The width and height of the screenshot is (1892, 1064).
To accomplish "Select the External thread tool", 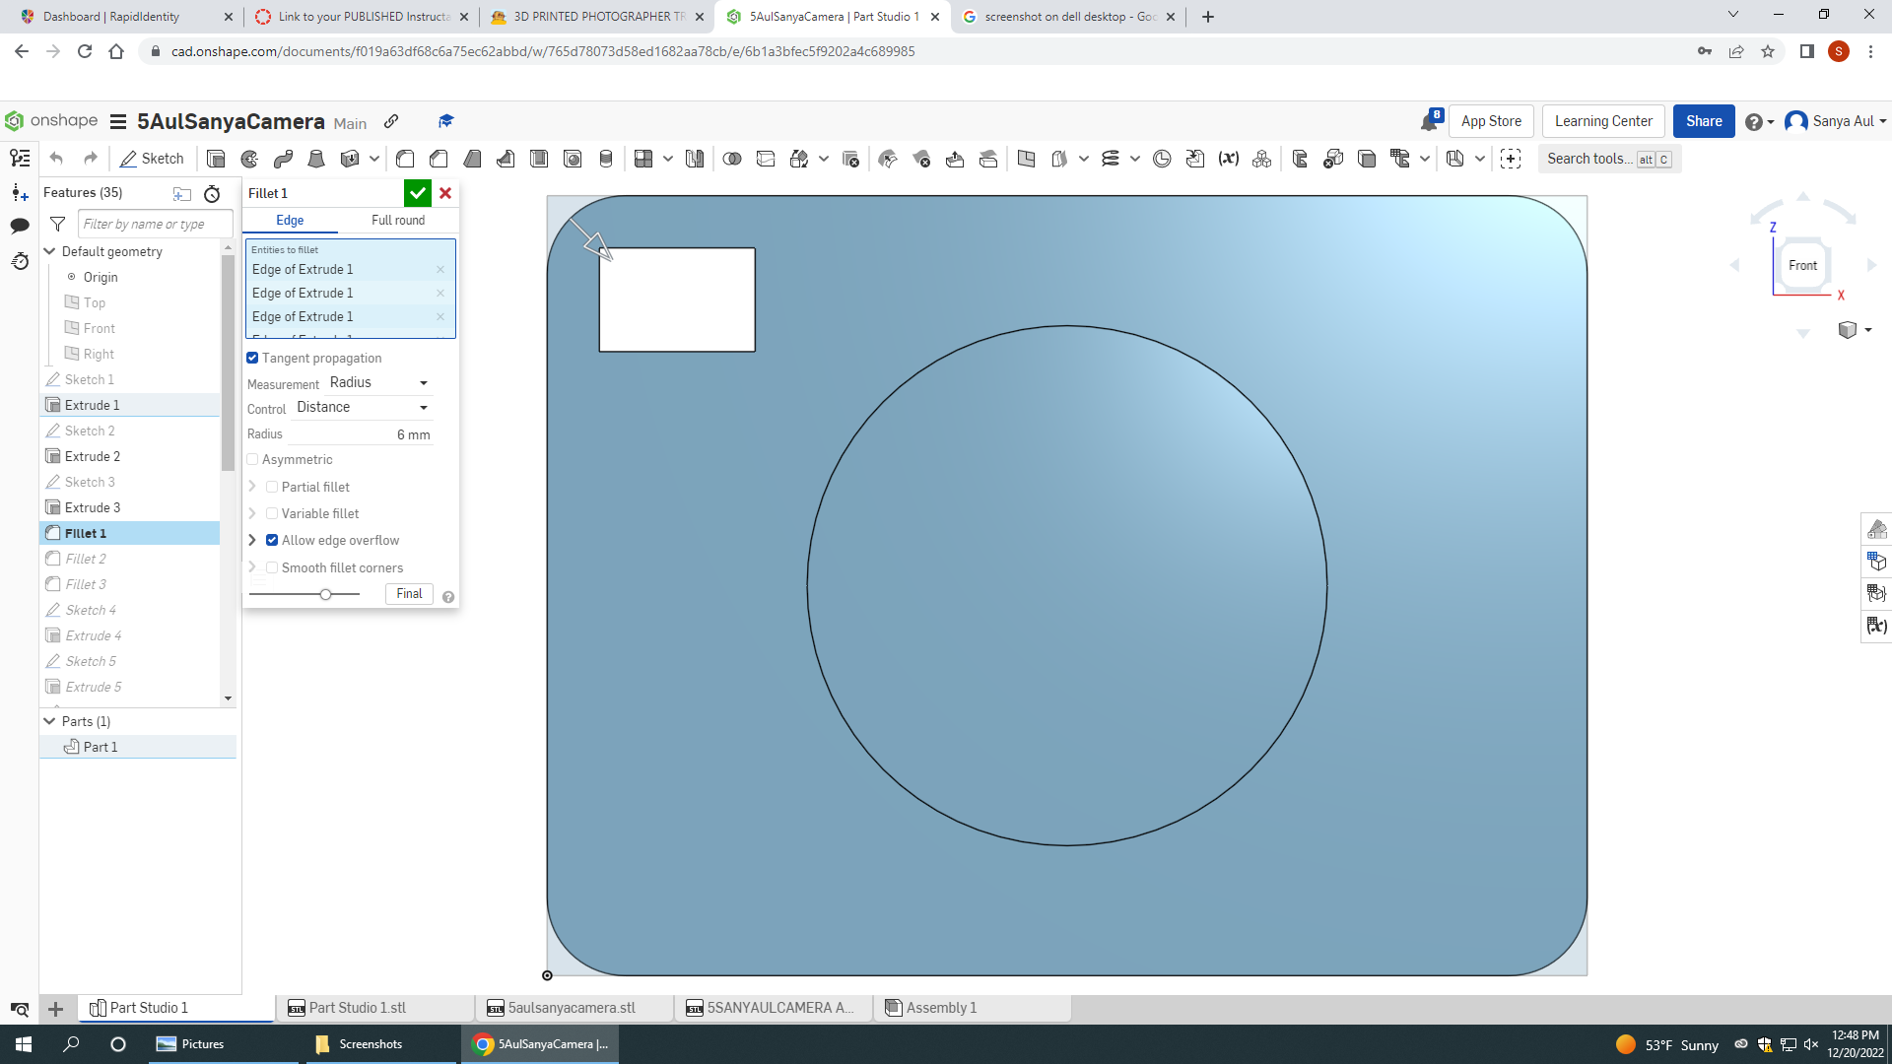I will coord(606,159).
